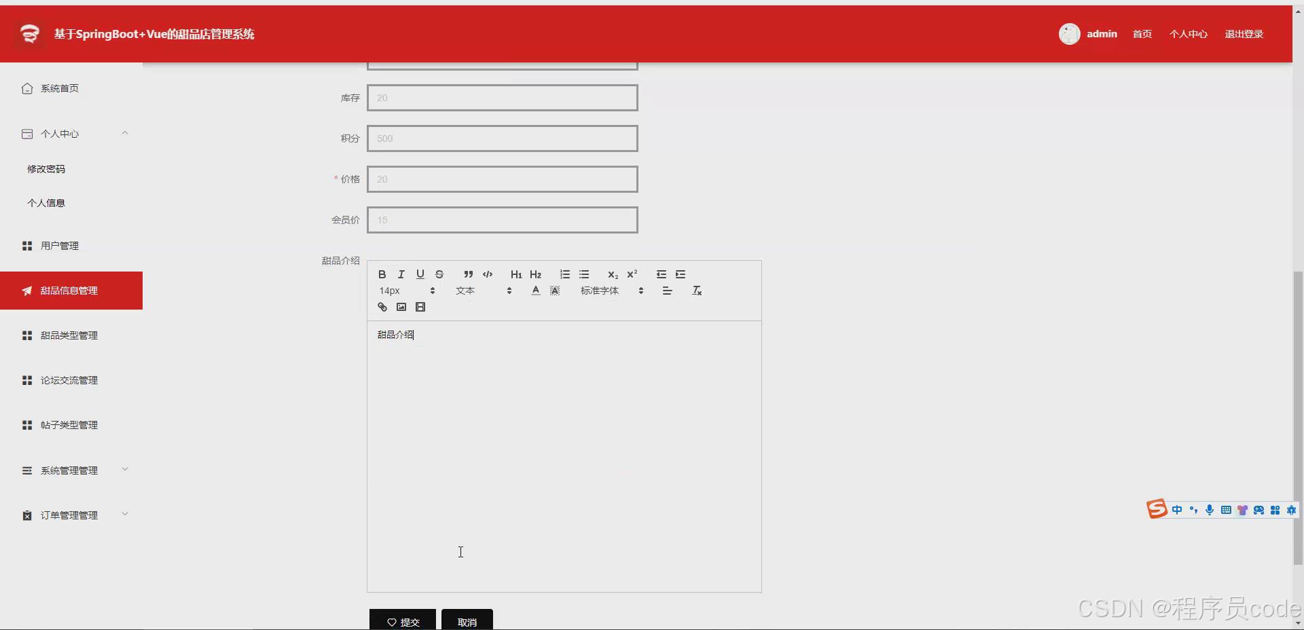1304x630 pixels.
Task: Open Sogou skin shirt icon
Action: [1242, 510]
